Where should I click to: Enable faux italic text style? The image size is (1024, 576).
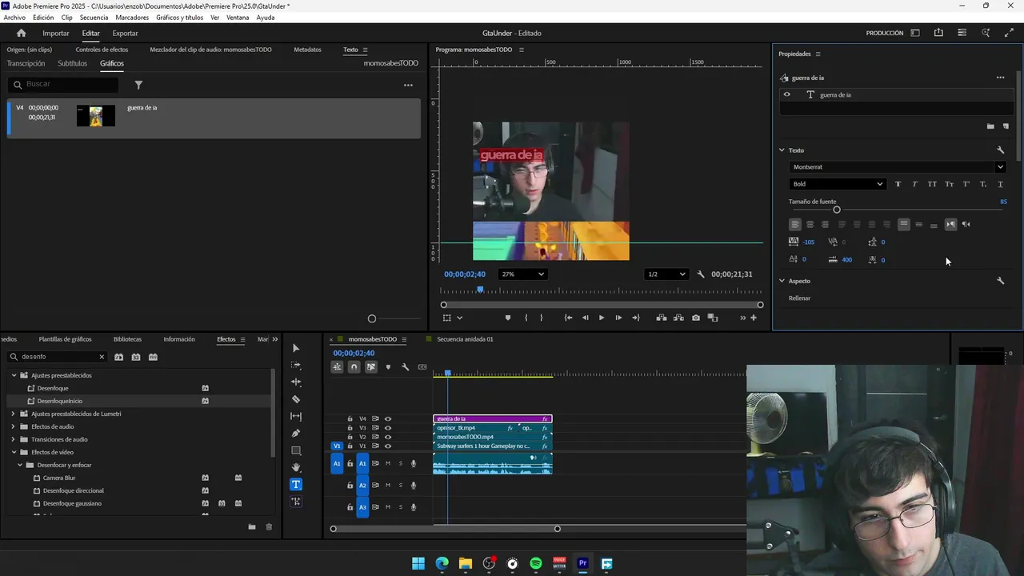tap(914, 184)
